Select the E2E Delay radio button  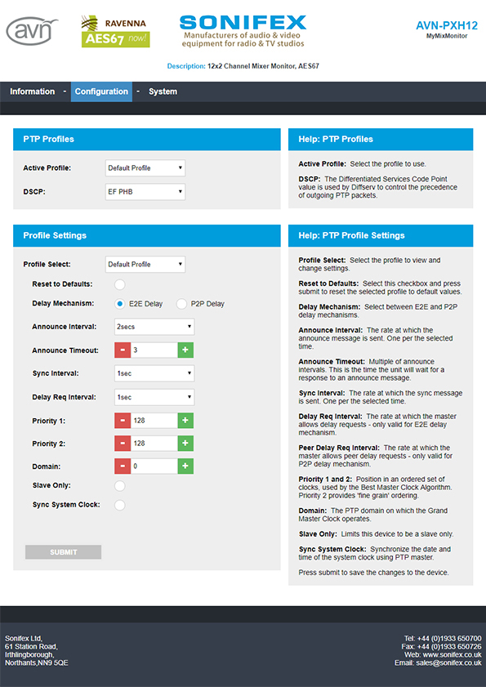point(119,304)
